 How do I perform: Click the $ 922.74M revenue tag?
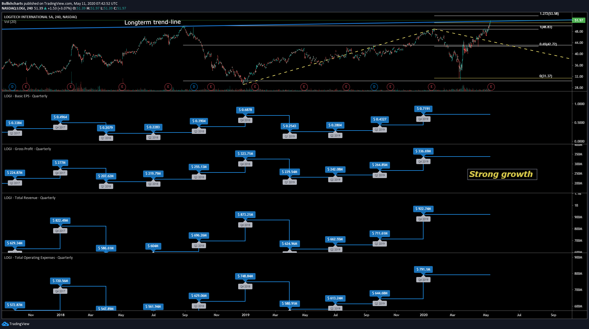423,209
